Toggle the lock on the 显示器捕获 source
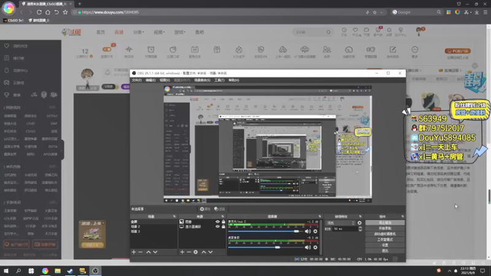491x276 pixels. point(223,226)
